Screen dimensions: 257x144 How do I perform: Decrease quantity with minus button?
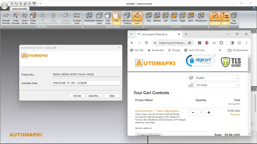point(193,112)
